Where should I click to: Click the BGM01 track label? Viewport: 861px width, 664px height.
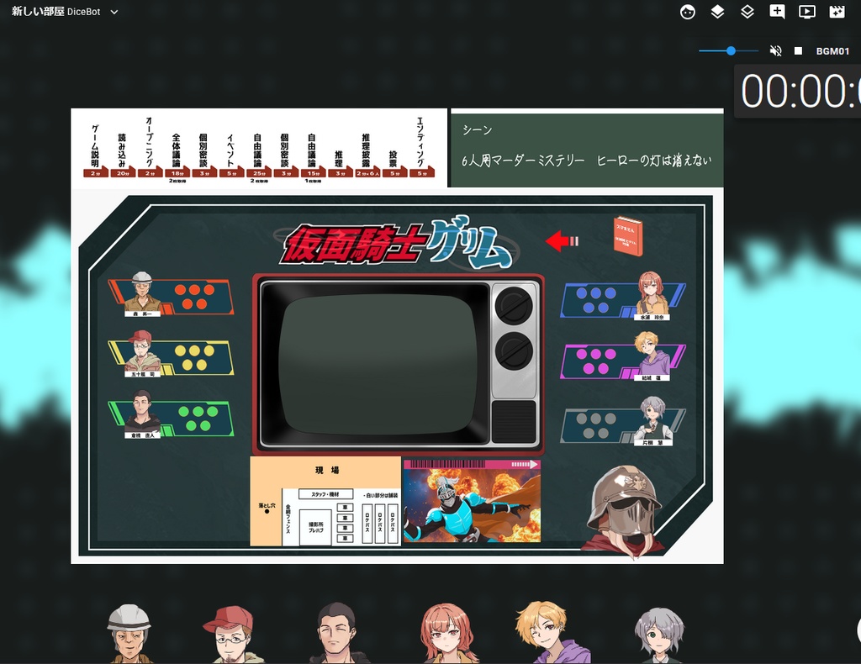(836, 50)
